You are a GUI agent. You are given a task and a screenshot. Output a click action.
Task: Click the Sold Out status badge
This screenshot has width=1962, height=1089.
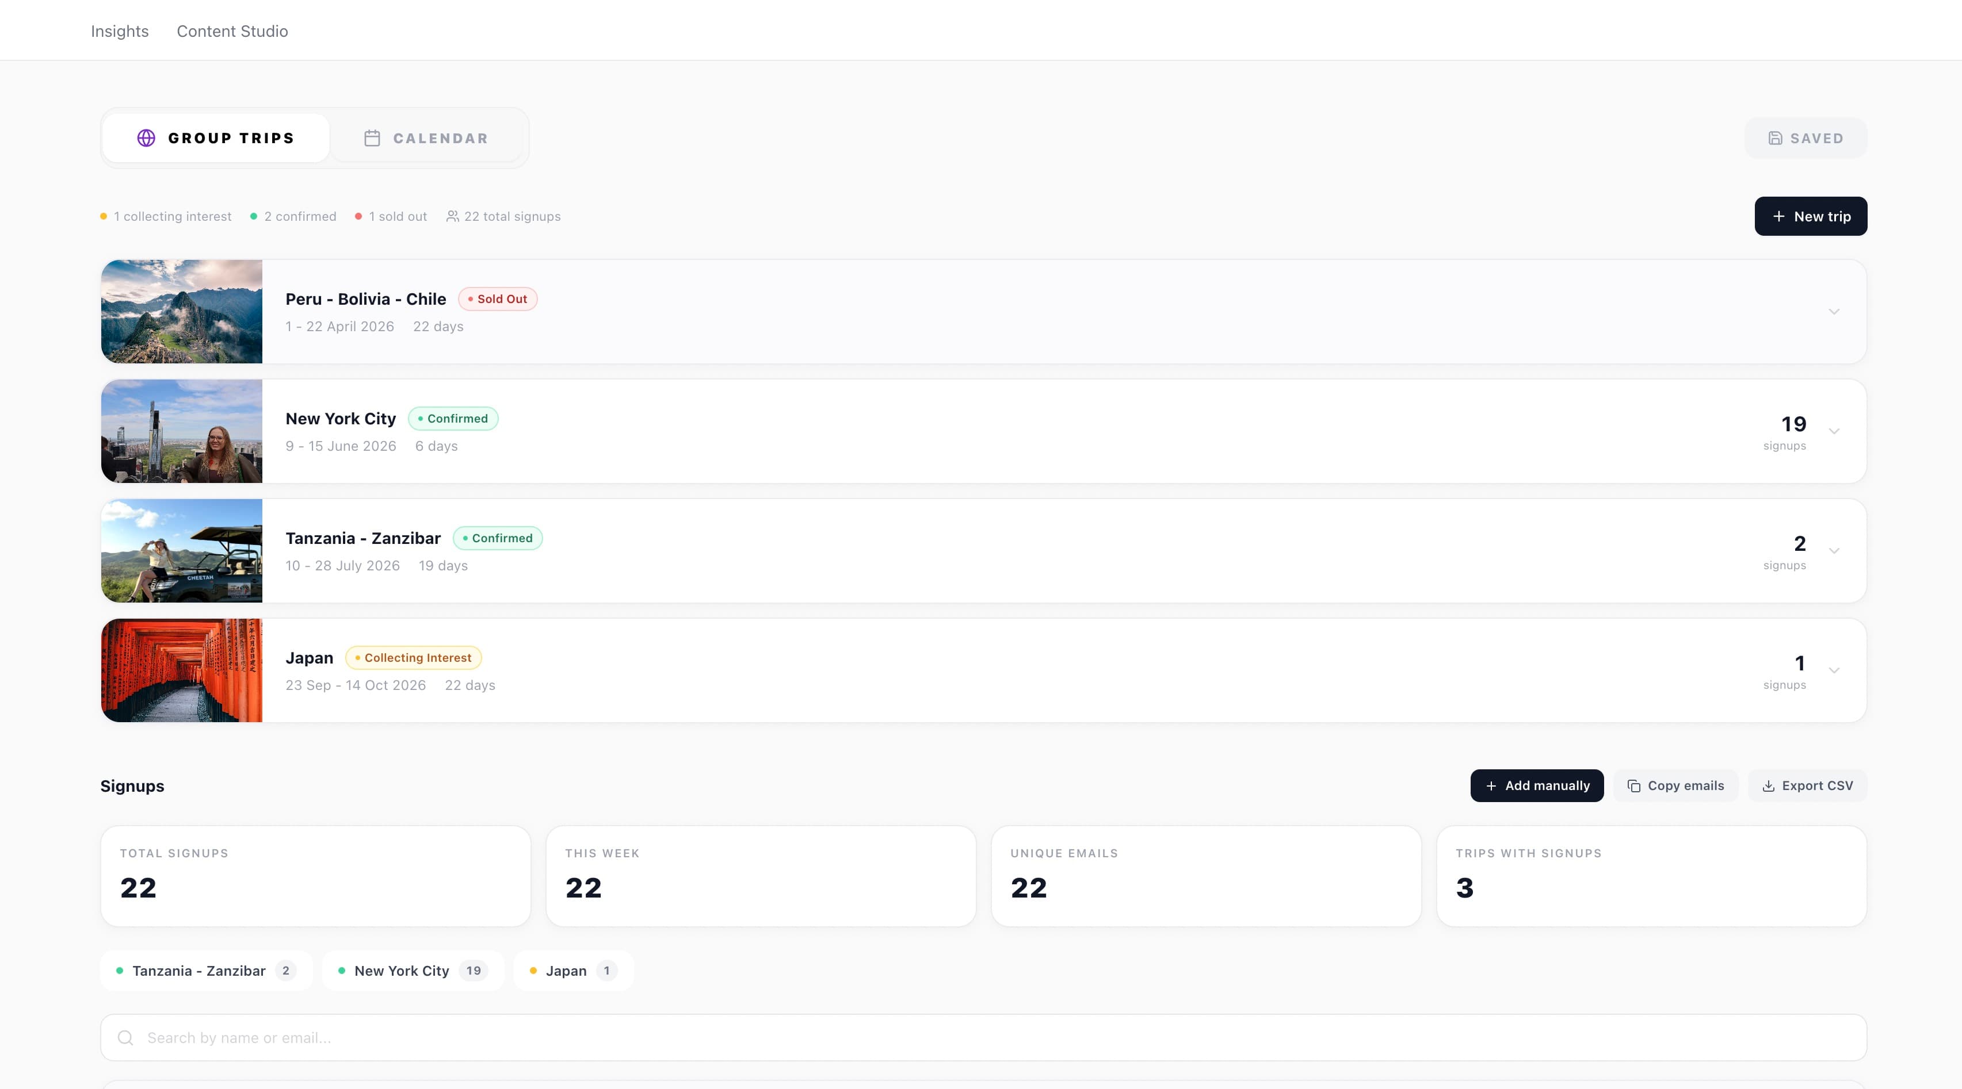click(497, 299)
